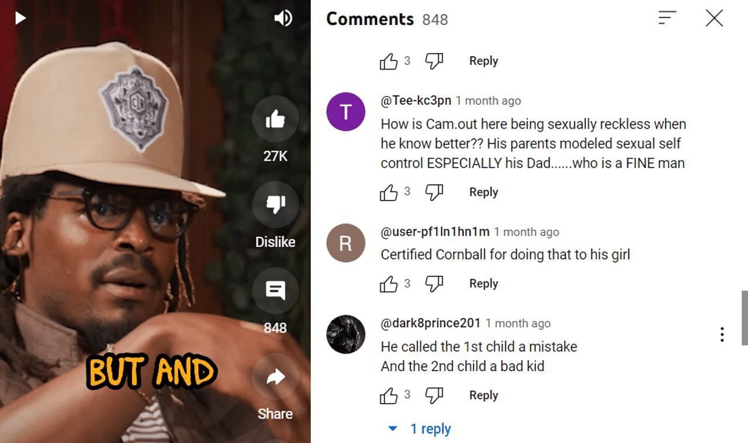This screenshot has width=748, height=443.
Task: Open the comments sort options icon
Action: tap(667, 18)
